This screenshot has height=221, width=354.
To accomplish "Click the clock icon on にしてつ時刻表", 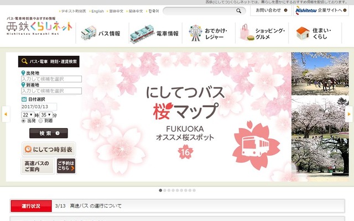I will (x=28, y=149).
